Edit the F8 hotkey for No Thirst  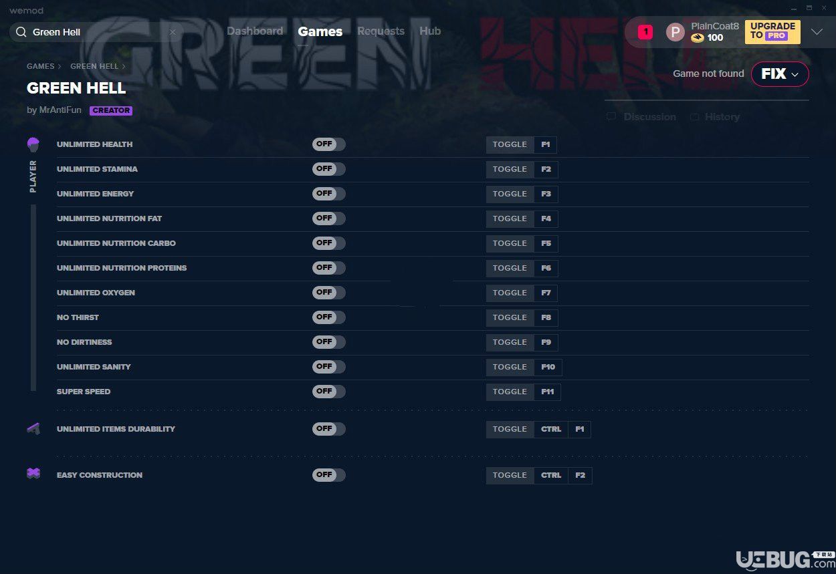pos(546,317)
